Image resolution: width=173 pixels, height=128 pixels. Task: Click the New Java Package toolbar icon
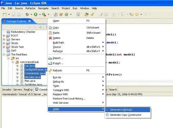tap(61, 14)
